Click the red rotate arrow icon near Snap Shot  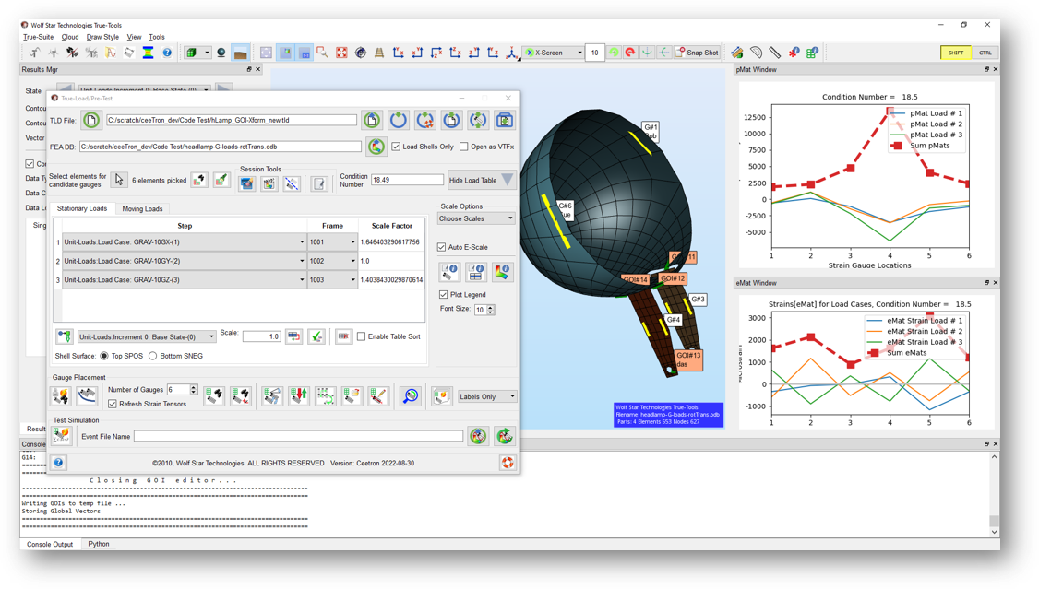pyautogui.click(x=630, y=53)
